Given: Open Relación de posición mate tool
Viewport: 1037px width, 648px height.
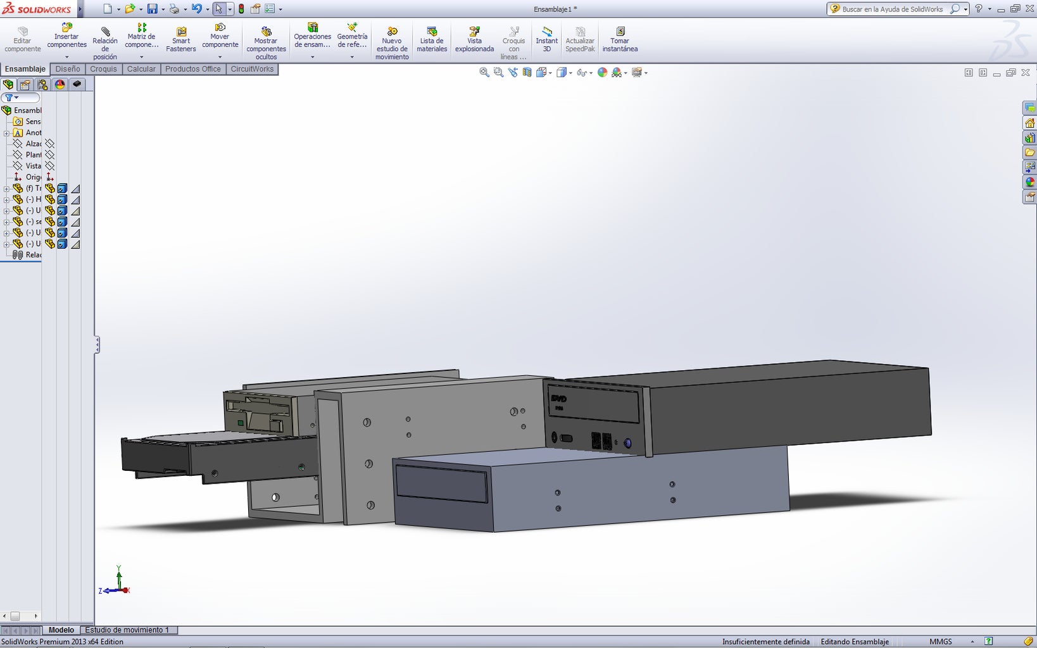Looking at the screenshot, I should [105, 42].
